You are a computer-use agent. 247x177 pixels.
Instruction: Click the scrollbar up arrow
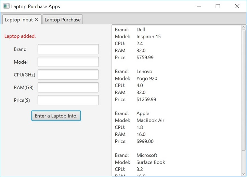click(244, 27)
